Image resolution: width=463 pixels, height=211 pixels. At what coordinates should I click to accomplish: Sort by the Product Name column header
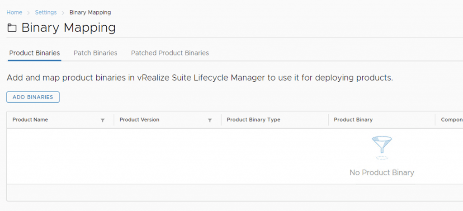click(x=30, y=120)
